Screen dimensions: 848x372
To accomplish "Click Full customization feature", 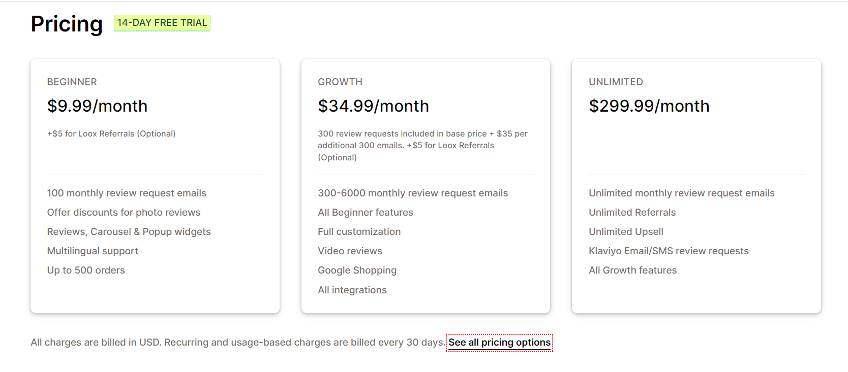I will [x=359, y=232].
